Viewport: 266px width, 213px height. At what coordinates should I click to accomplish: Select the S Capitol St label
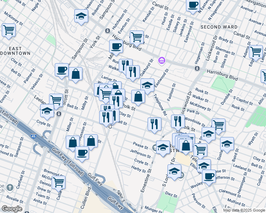click(x=243, y=101)
